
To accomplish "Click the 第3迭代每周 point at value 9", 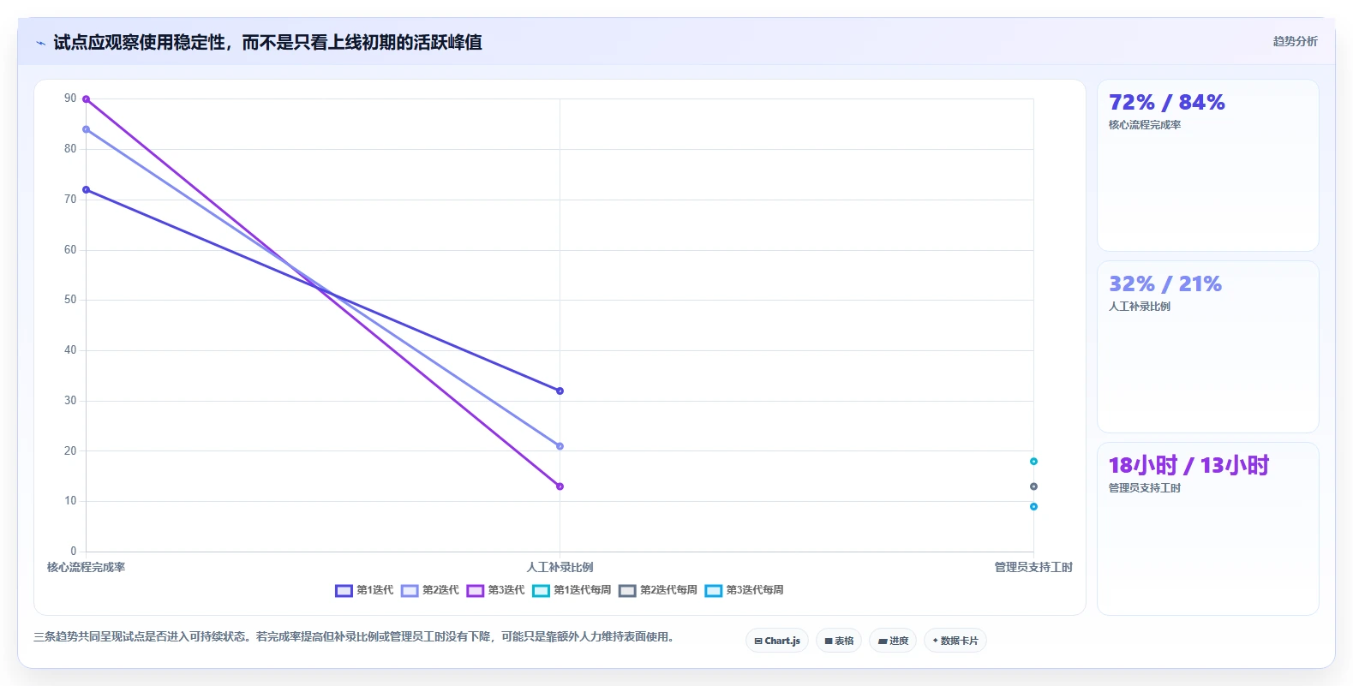I will click(1033, 507).
